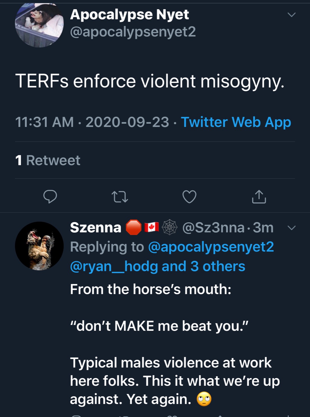Open @apocalypsenyet2 mention in the reply

point(211,247)
